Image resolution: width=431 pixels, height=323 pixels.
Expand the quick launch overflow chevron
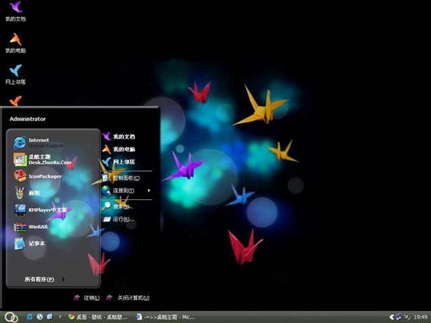coord(60,317)
